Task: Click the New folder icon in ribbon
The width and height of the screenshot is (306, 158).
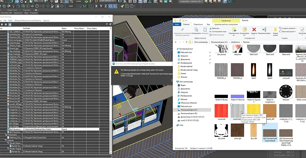Action: point(275,30)
